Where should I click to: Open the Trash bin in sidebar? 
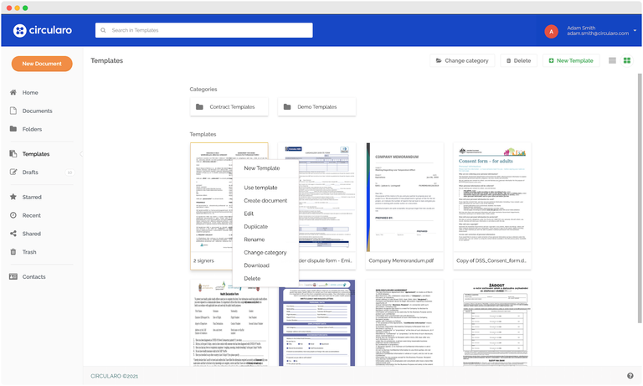click(x=13, y=252)
